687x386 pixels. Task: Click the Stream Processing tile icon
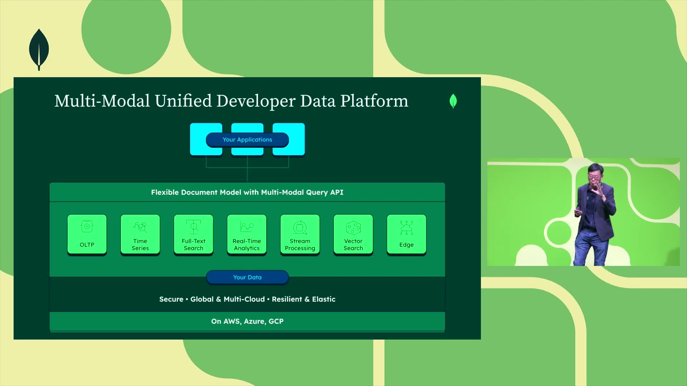[300, 227]
